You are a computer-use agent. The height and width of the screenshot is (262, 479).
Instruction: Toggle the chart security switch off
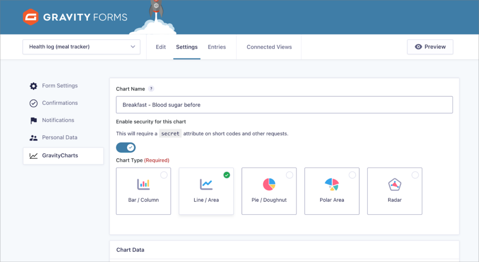125,148
